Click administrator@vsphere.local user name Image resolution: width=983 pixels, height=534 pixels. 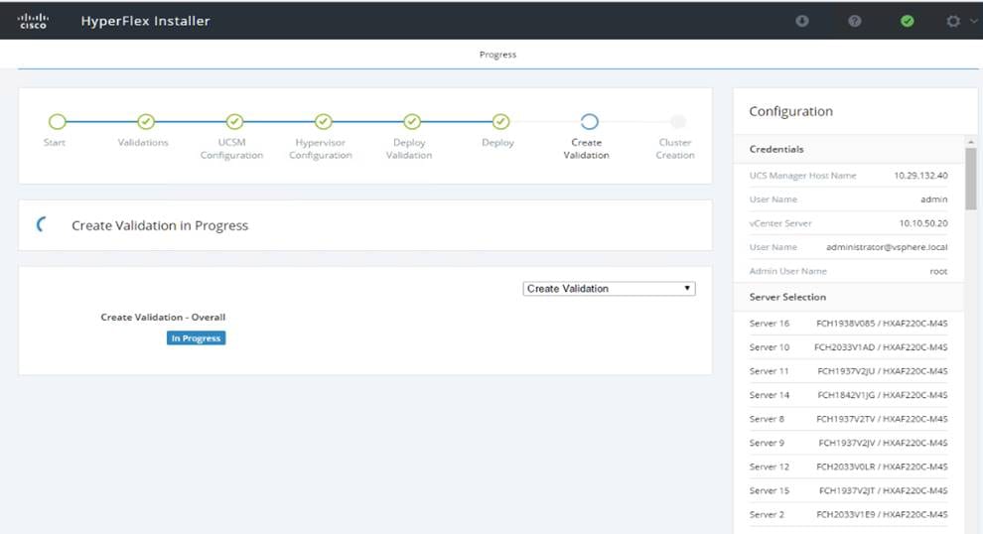click(887, 247)
